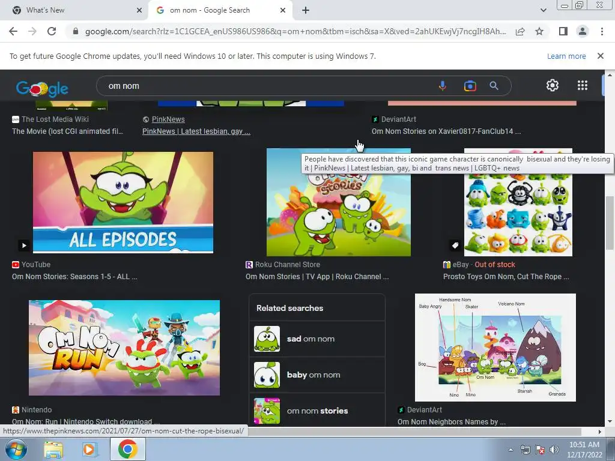The width and height of the screenshot is (615, 461).
Task: Open the ALL EPISODES YouTube thumbnail
Action: pyautogui.click(x=123, y=202)
